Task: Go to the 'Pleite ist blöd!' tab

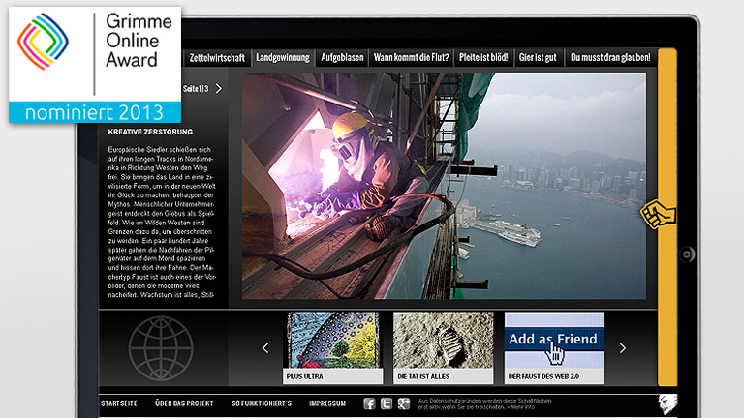Action: pyautogui.click(x=483, y=58)
